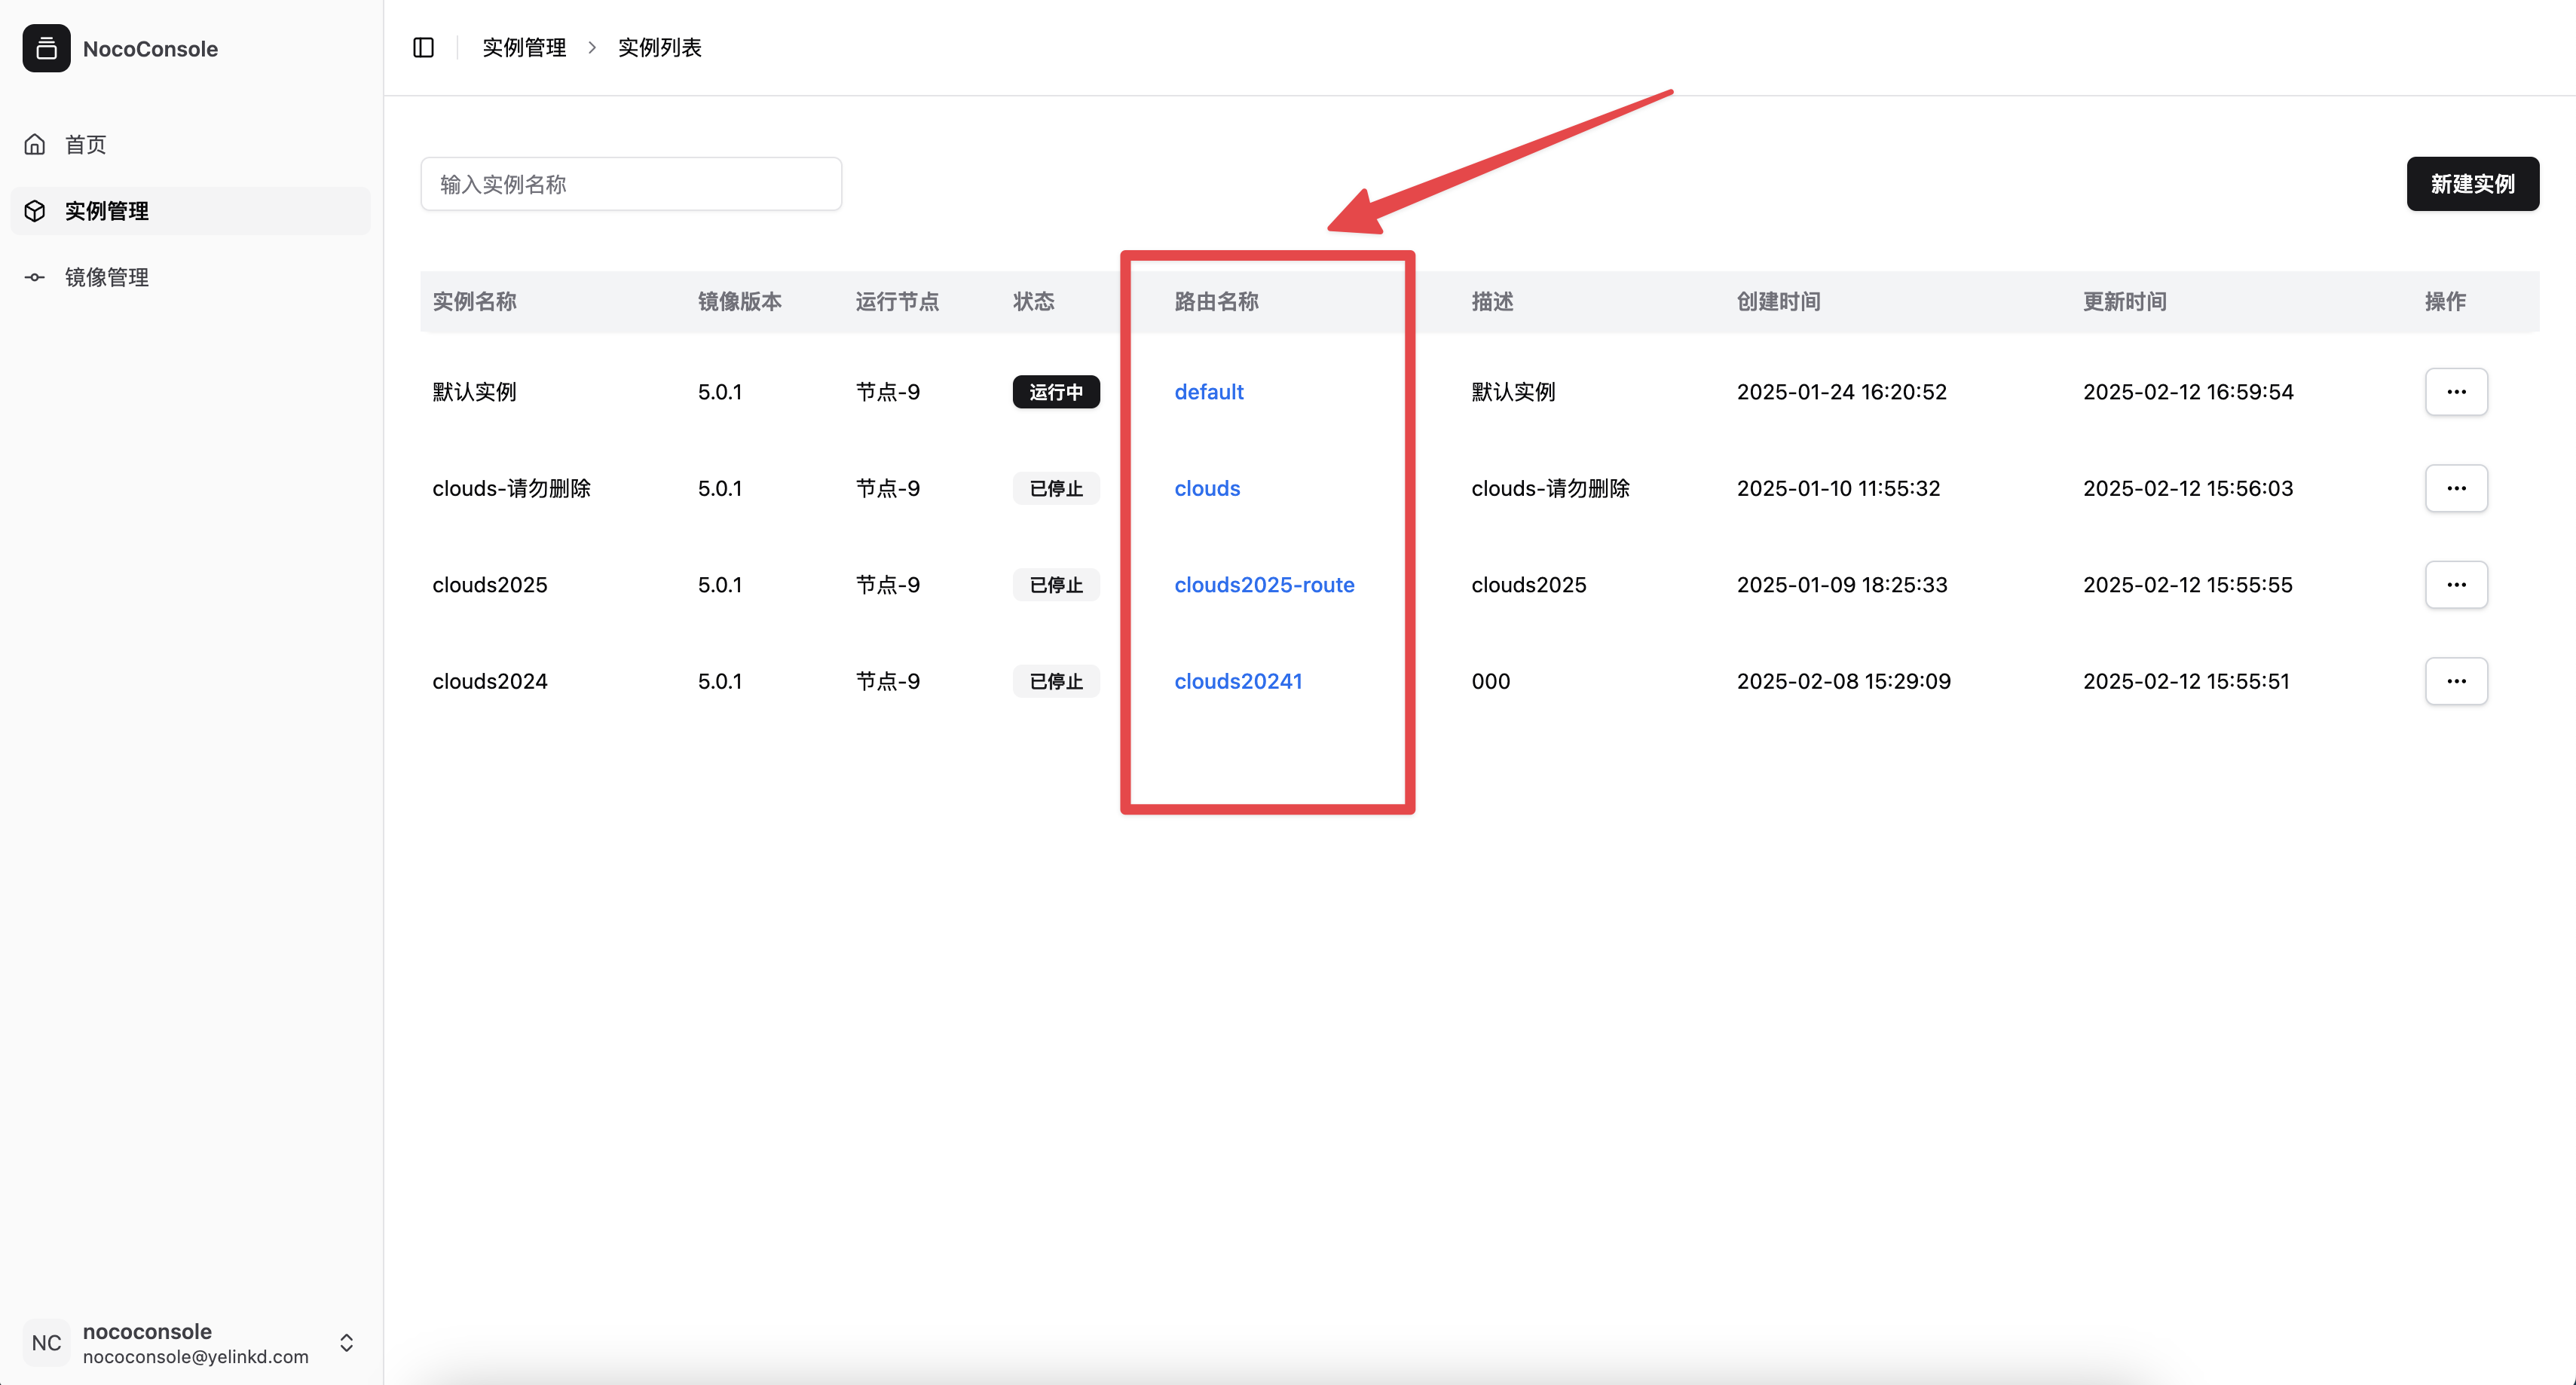Toggle the sidebar collapse icon
Screen dimensions: 2576x1385
[x=423, y=47]
